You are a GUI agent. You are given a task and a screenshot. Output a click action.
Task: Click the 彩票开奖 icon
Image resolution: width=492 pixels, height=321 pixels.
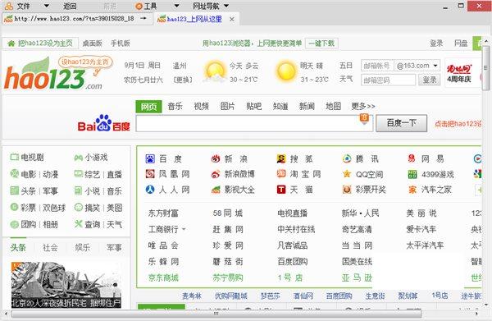(x=347, y=190)
